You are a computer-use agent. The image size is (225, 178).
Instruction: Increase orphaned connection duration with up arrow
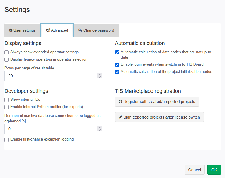100,128
